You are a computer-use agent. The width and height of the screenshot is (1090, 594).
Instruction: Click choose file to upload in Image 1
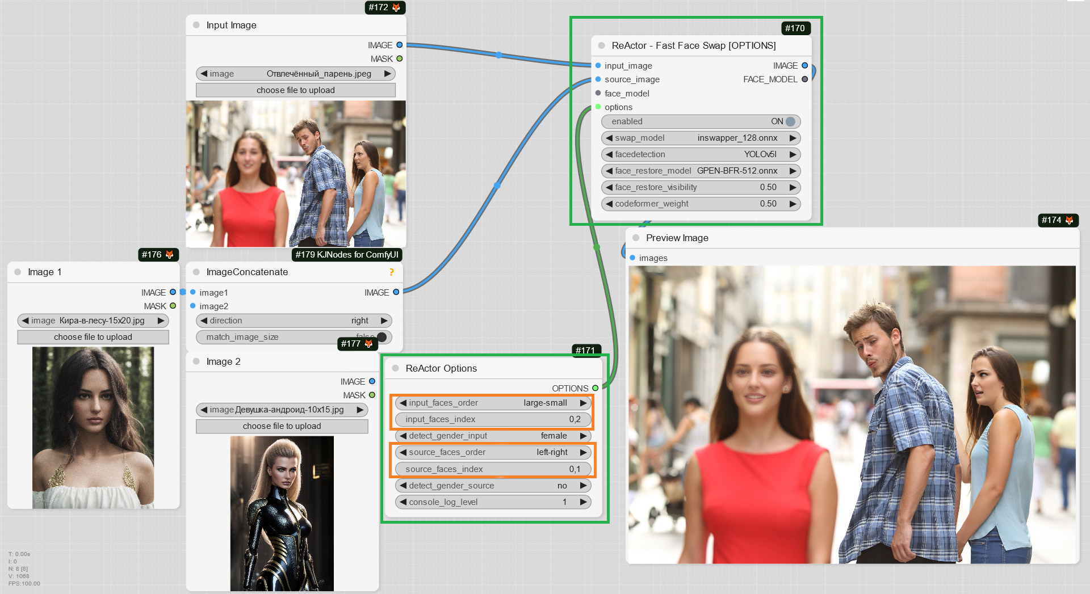tap(93, 337)
